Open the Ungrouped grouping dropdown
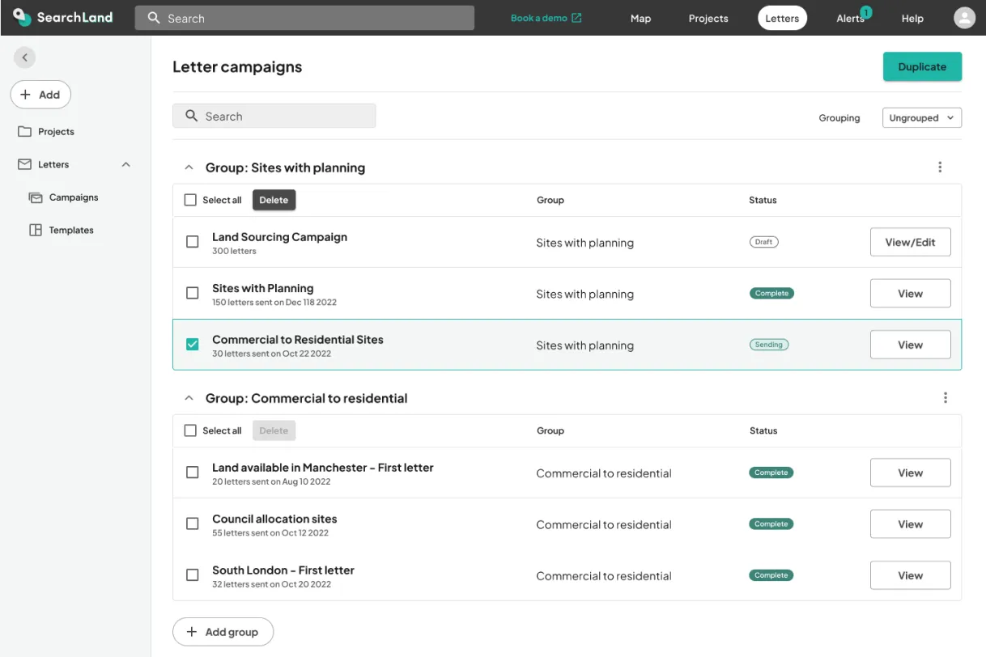The width and height of the screenshot is (986, 657). click(x=921, y=117)
